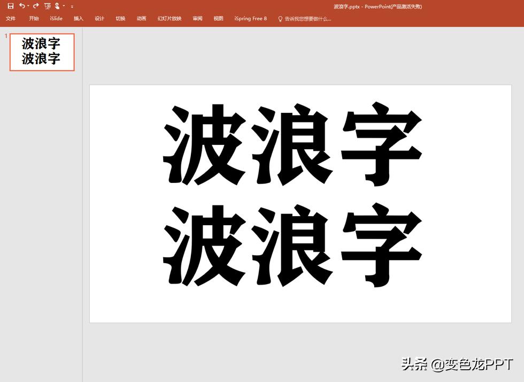Enable Touch/Mouse mode from the toolbar icon
Viewport: 524px width, 382px height.
57,6
